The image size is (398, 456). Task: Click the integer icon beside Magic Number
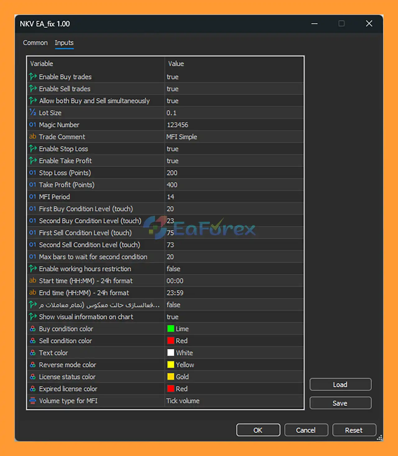coord(33,125)
